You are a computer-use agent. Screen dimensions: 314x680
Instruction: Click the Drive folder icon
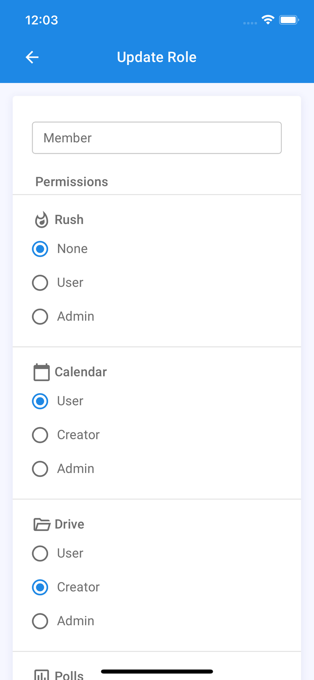click(x=41, y=524)
